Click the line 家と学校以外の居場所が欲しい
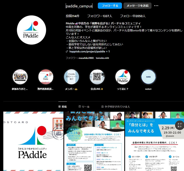The height and width of the screenshot is (171, 184). 88,48
